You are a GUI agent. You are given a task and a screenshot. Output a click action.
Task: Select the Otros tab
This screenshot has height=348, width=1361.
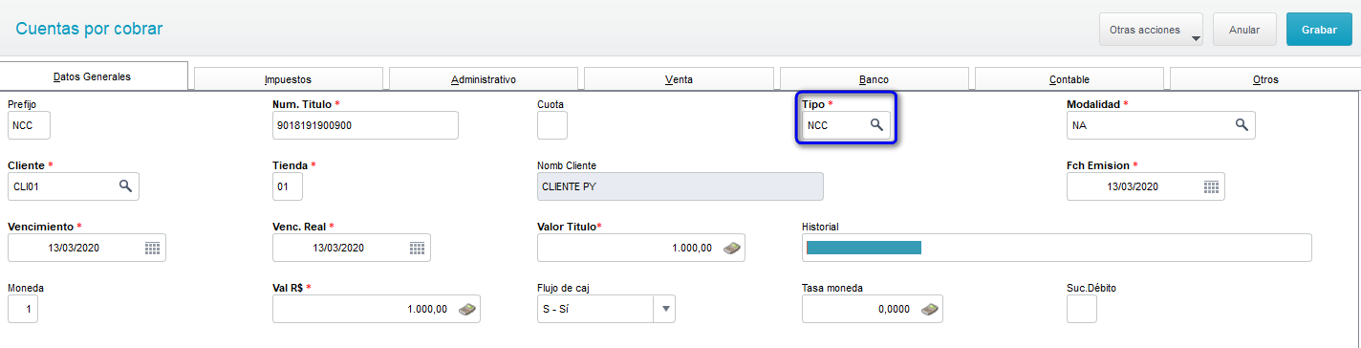[x=1264, y=79]
